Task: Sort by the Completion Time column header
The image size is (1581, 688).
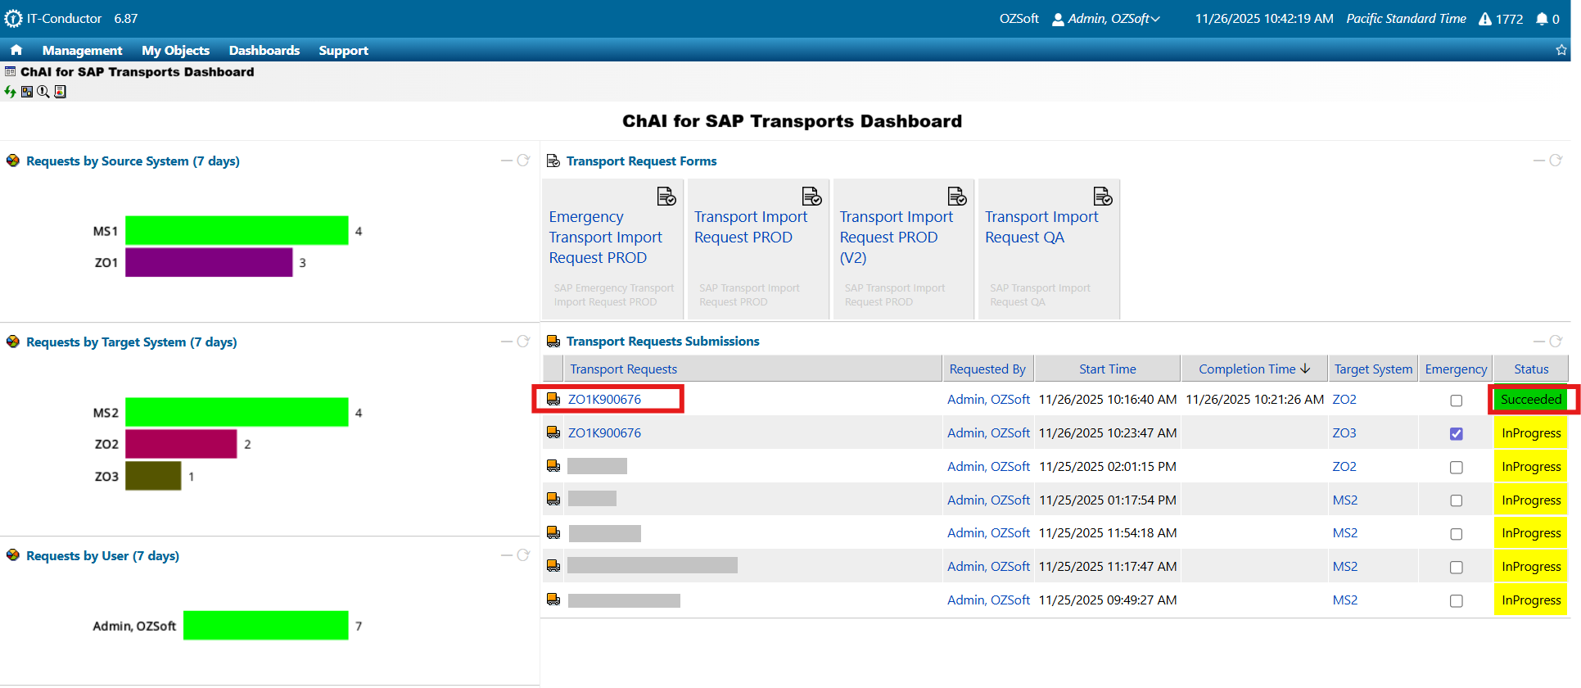Action: tap(1254, 369)
